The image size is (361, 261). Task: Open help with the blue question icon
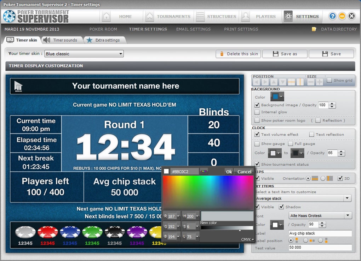[332, 16]
